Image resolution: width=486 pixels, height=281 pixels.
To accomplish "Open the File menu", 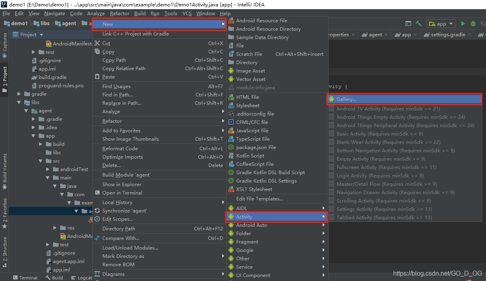I will point(6,13).
